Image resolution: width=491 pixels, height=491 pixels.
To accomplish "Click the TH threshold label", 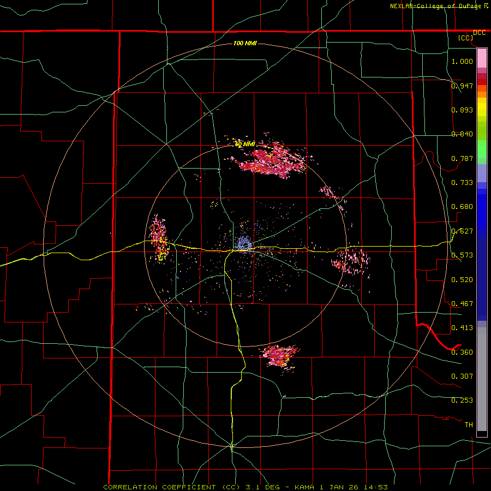I will tap(469, 425).
